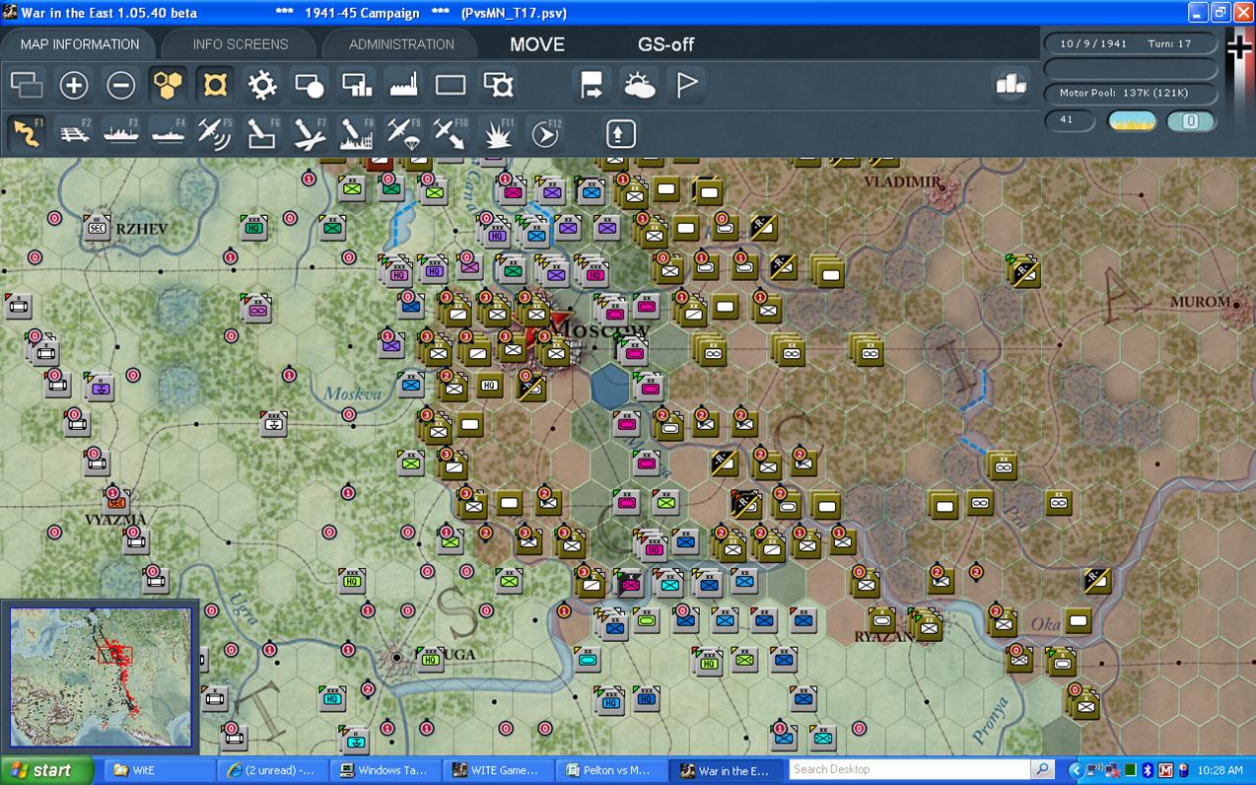Click the MOVE mode label

click(537, 44)
